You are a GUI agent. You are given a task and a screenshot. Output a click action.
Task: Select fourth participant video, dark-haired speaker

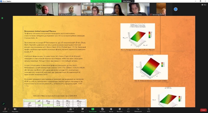click(115, 9)
